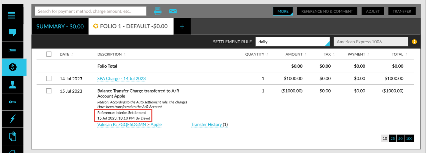Click the Adjust button
This screenshot has height=153, width=426.
coord(373,11)
